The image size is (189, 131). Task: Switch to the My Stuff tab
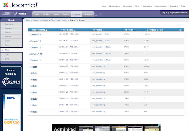coord(46,14)
